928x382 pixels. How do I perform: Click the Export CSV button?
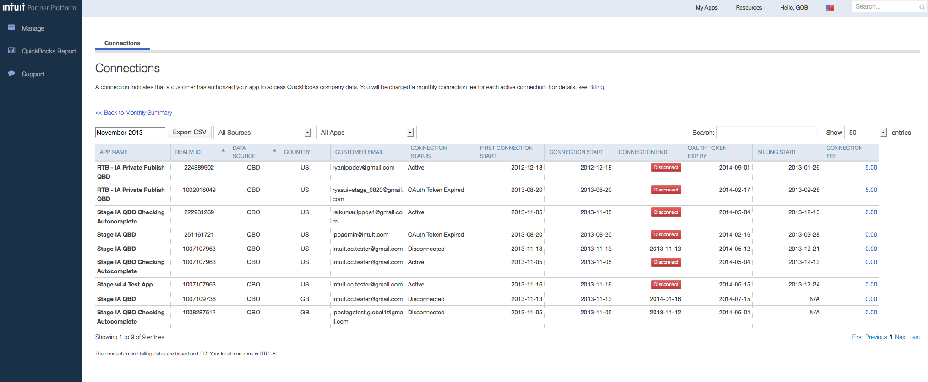pyautogui.click(x=190, y=132)
